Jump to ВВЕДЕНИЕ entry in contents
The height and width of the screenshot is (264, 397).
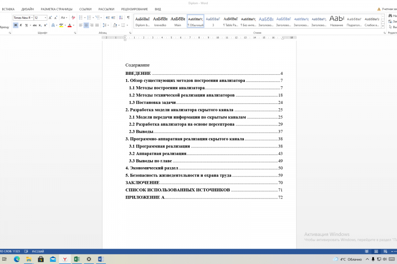click(204, 73)
